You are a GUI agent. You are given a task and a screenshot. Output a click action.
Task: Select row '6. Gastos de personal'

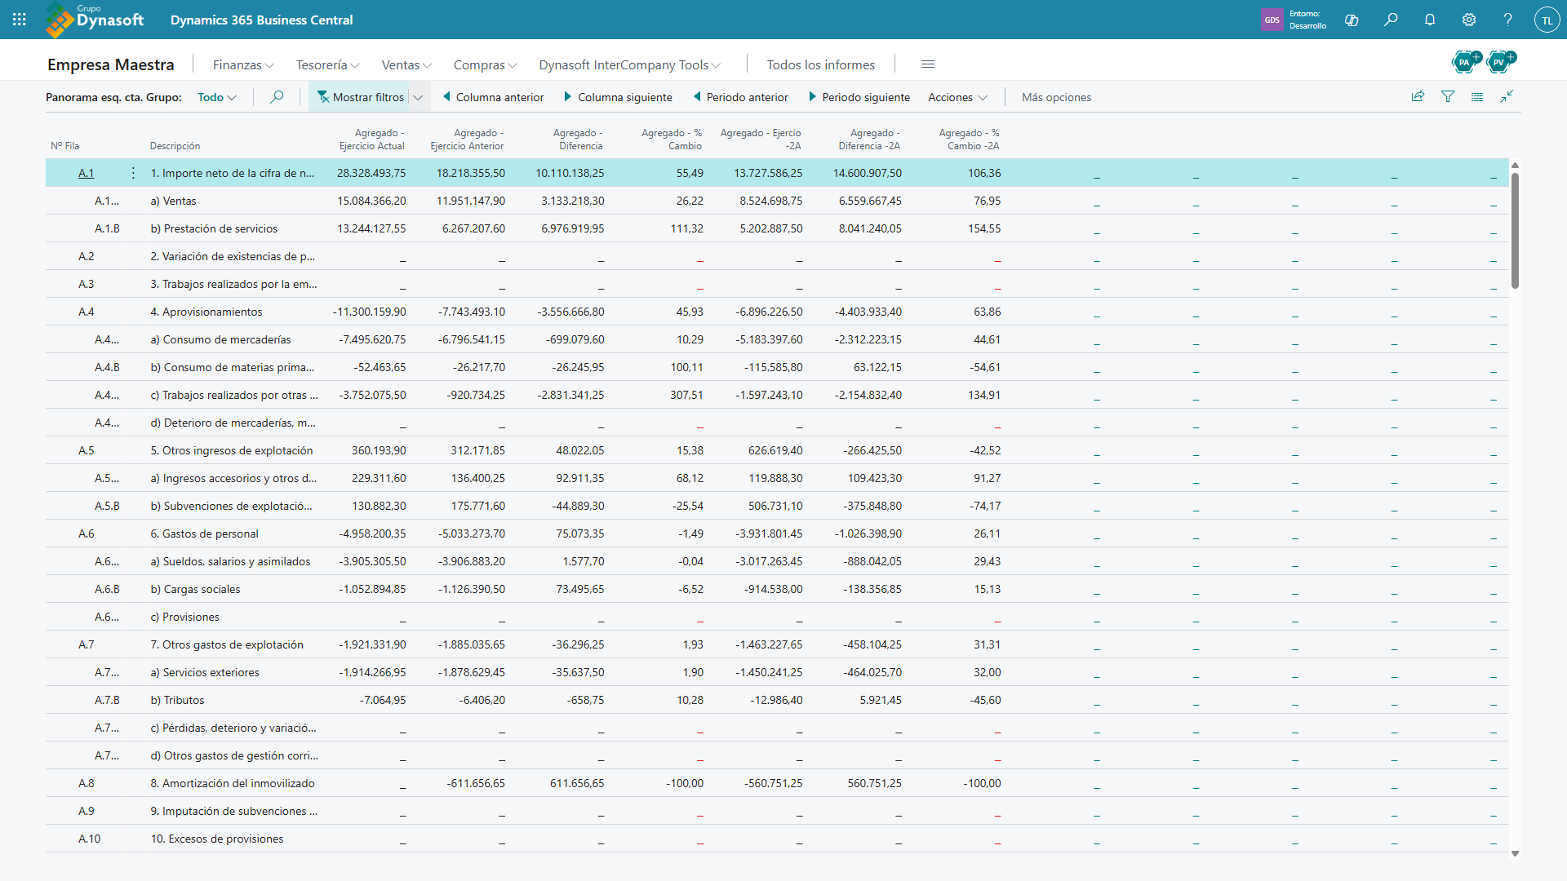pyautogui.click(x=777, y=533)
